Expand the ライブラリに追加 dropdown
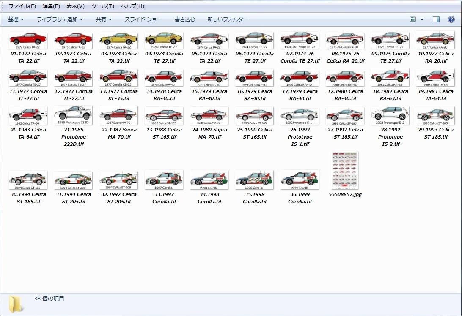Image resolution: width=462 pixels, height=316 pixels. pos(60,19)
